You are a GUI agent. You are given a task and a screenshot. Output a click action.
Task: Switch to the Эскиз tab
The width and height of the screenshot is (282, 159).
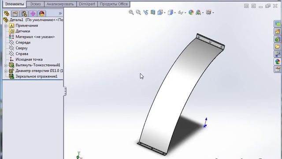tap(35, 4)
